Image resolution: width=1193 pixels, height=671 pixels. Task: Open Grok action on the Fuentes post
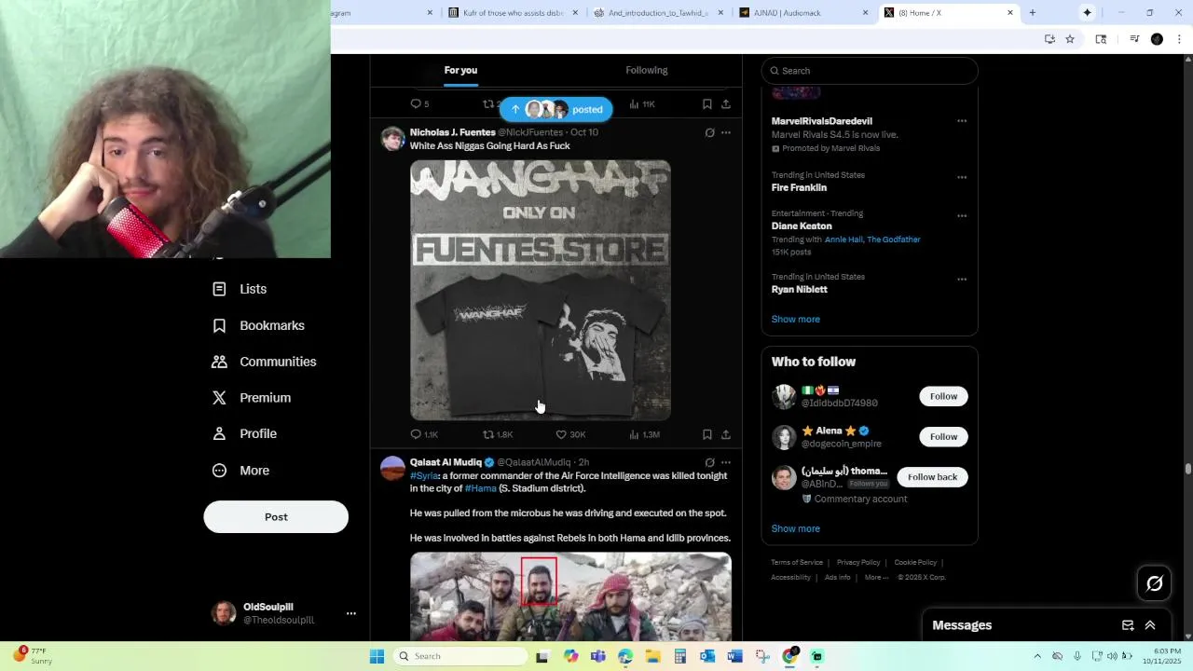tap(709, 132)
